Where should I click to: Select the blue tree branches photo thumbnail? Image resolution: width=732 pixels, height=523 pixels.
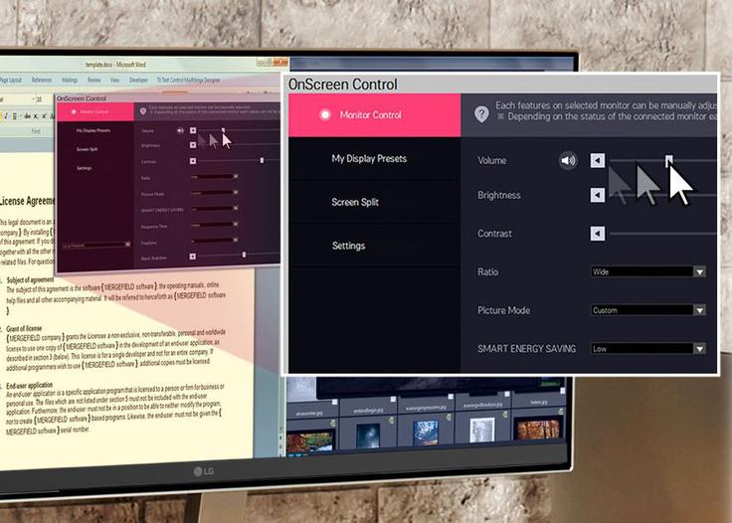pyautogui.click(x=426, y=433)
